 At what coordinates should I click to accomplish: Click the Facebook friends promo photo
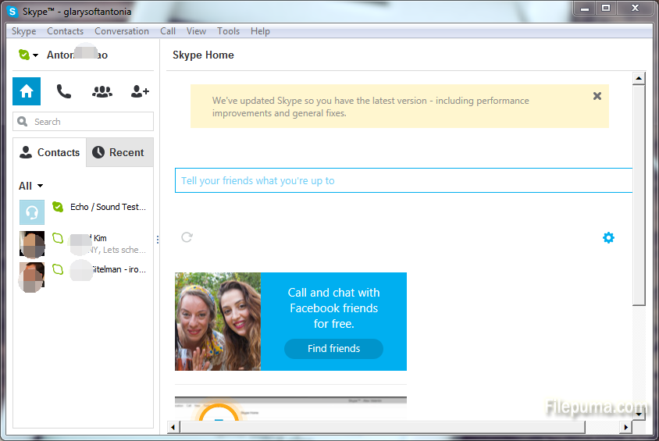[x=217, y=321]
